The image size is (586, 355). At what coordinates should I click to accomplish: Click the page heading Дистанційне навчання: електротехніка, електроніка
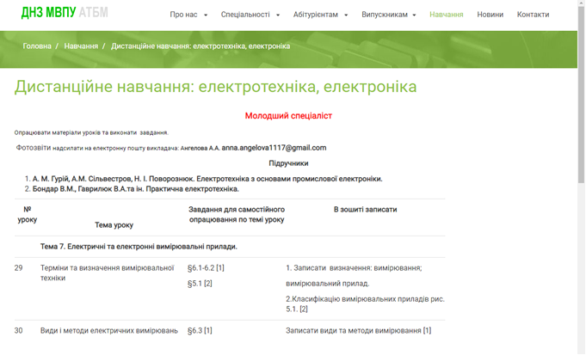pos(216,87)
